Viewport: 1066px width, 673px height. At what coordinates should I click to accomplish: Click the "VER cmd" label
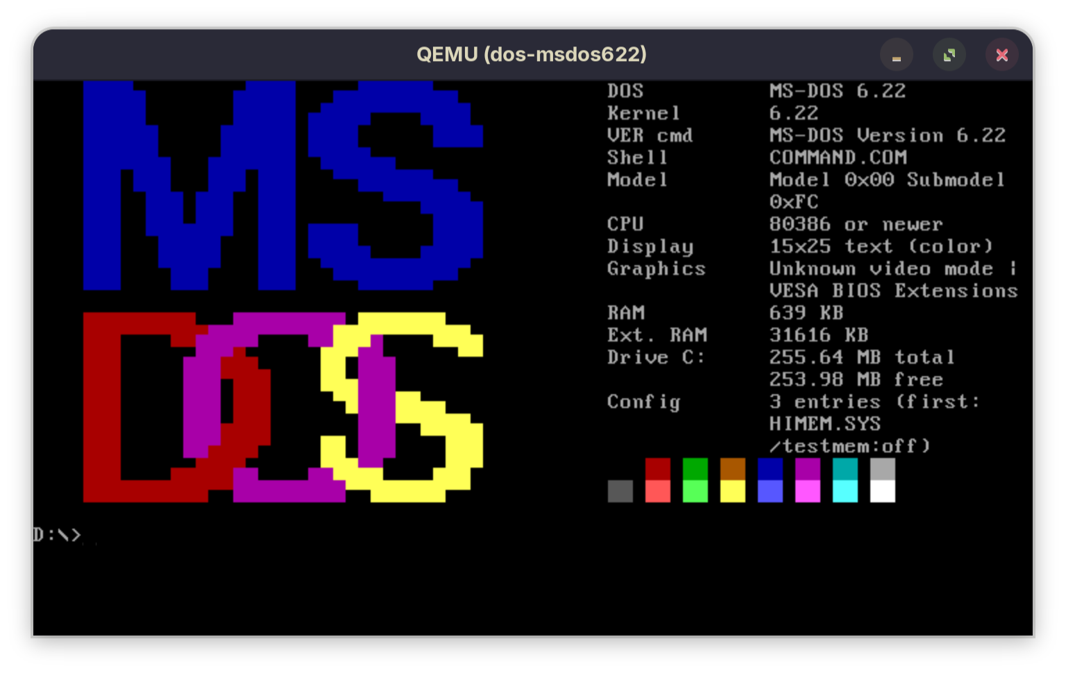(x=650, y=135)
